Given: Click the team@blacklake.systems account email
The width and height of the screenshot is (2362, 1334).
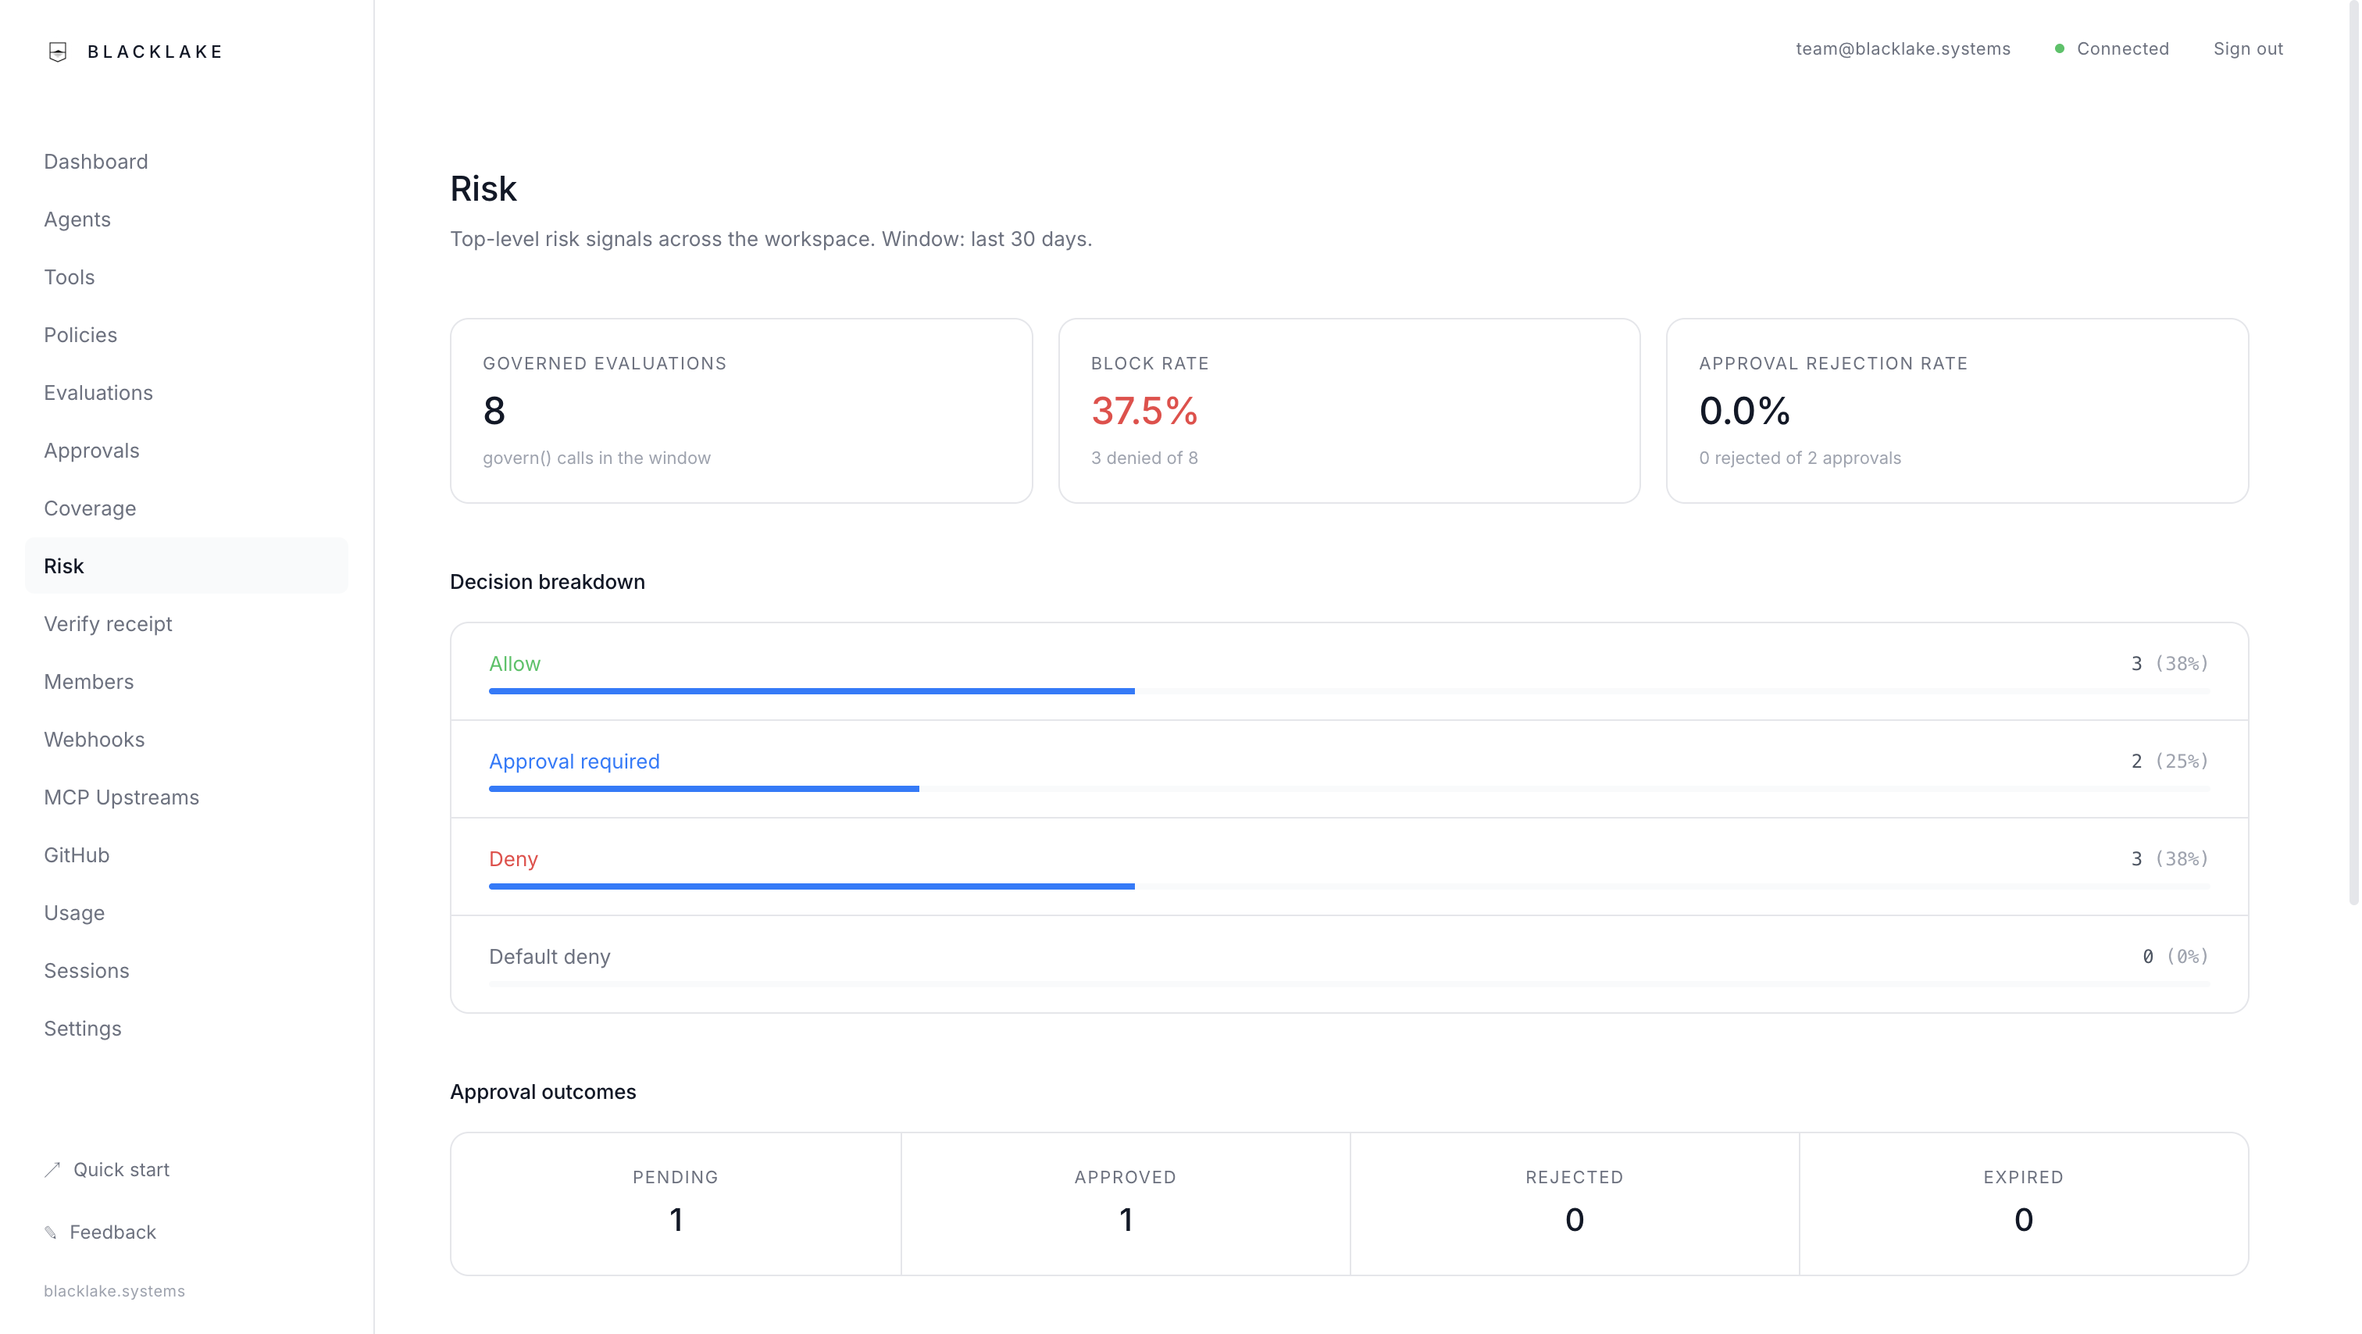Looking at the screenshot, I should click(x=1904, y=48).
